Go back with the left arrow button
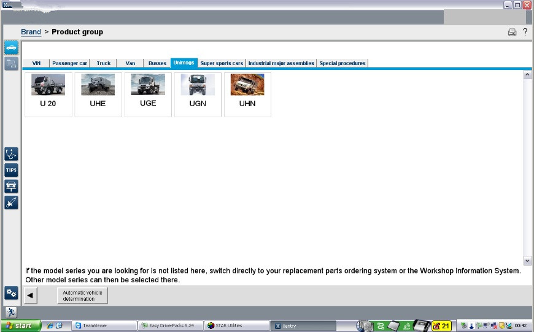Image resolution: width=534 pixels, height=332 pixels. pos(30,296)
